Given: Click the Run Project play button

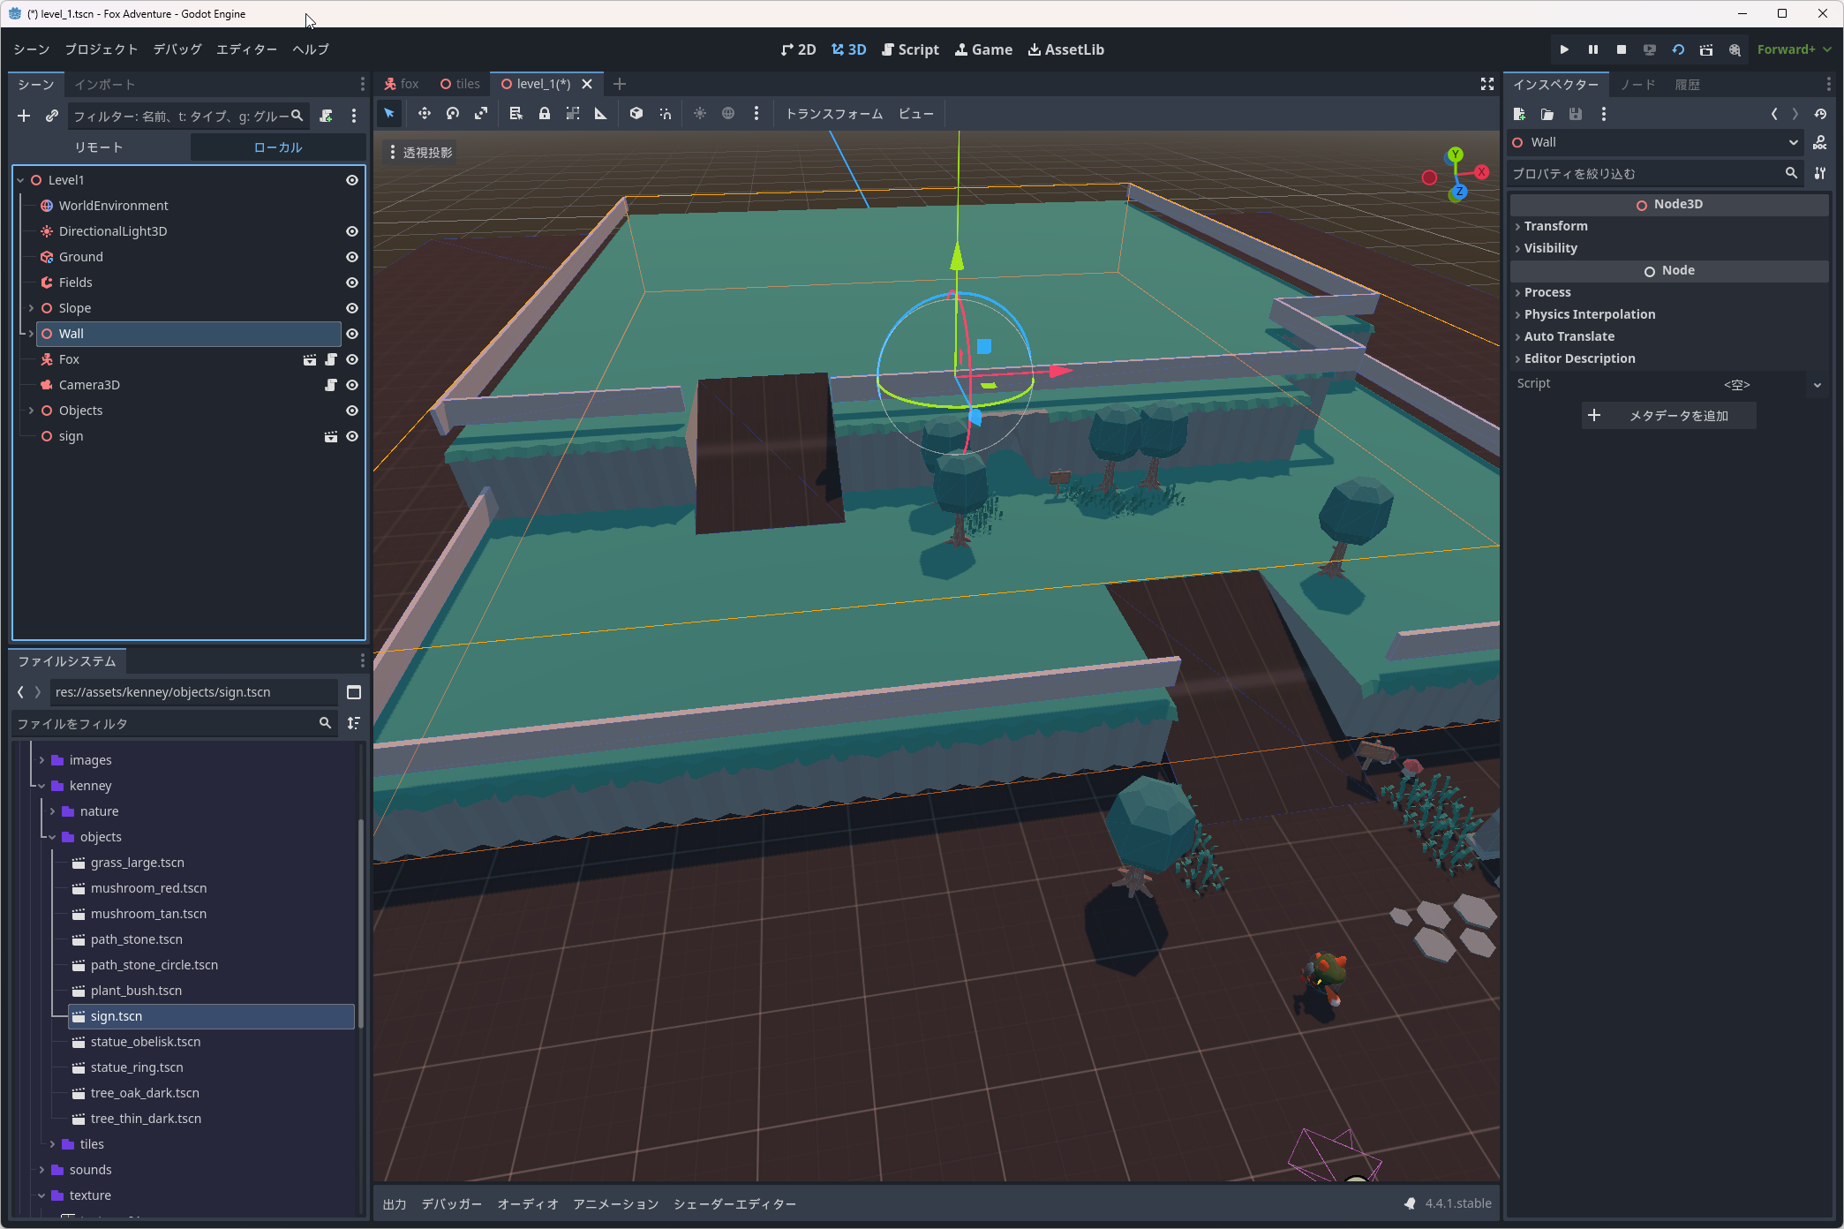Looking at the screenshot, I should coord(1564,49).
